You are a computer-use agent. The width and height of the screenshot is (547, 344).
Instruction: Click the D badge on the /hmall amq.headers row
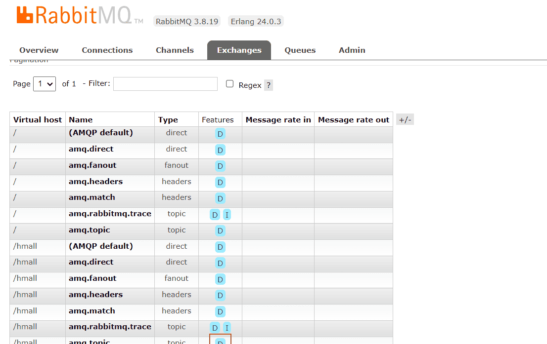click(x=220, y=296)
